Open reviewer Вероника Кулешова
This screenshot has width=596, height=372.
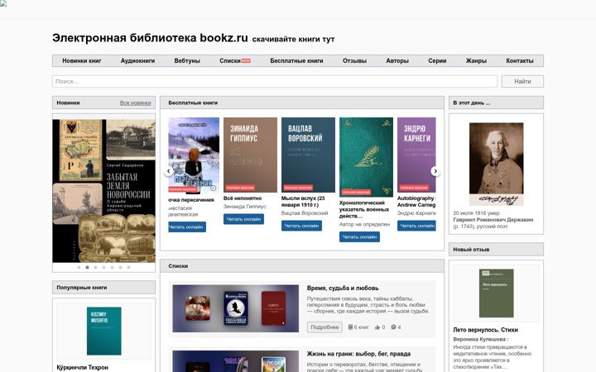point(479,340)
